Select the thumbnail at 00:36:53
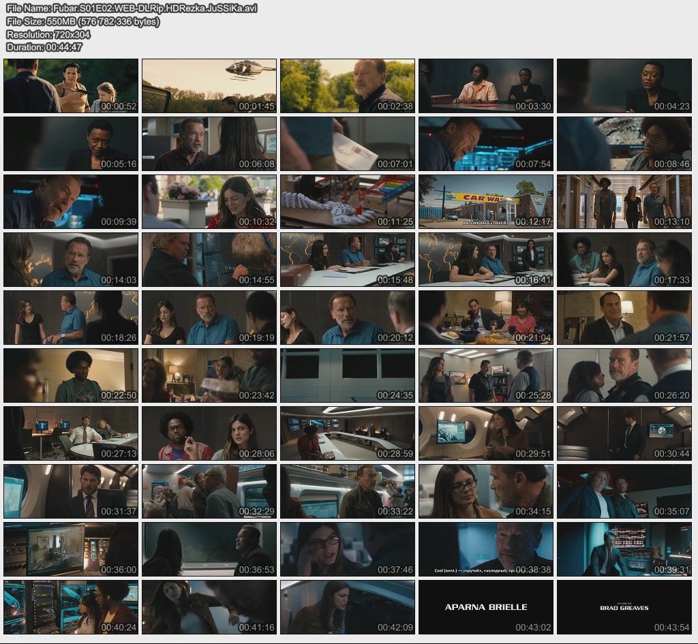Screen dimensions: 698x644 tap(209, 549)
